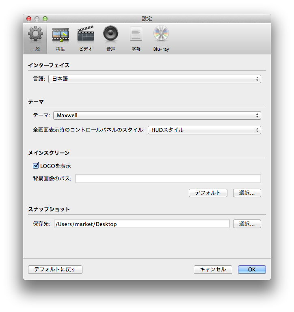The width and height of the screenshot is (294, 312).
Task: Confirm settings with the OK button
Action: click(252, 270)
